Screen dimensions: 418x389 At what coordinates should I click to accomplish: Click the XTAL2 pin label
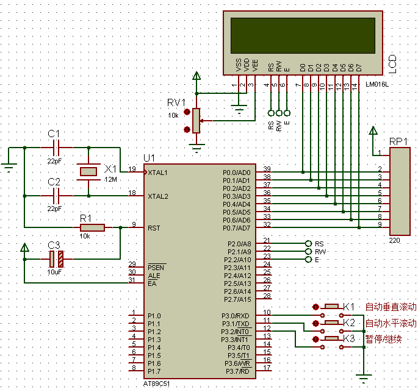coord(158,196)
